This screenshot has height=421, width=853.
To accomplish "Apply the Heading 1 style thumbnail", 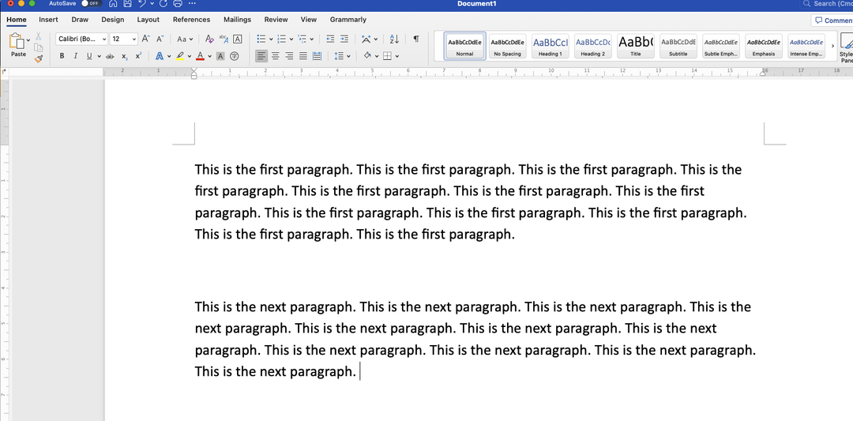I will click(x=550, y=47).
